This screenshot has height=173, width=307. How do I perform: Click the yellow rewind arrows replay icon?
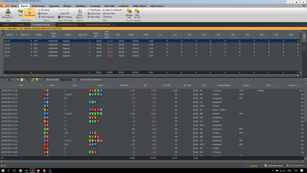[x=18, y=80]
